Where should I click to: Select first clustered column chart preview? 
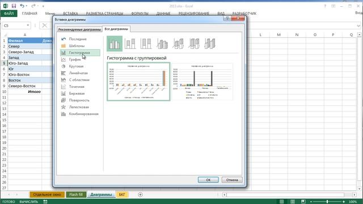tap(138, 82)
